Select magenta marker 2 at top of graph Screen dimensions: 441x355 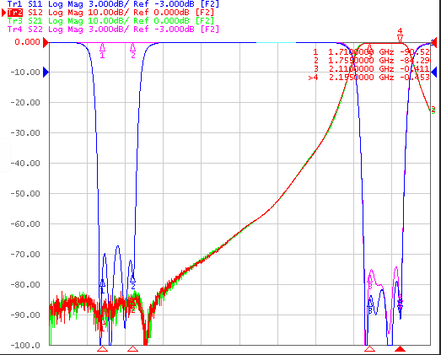(x=133, y=51)
